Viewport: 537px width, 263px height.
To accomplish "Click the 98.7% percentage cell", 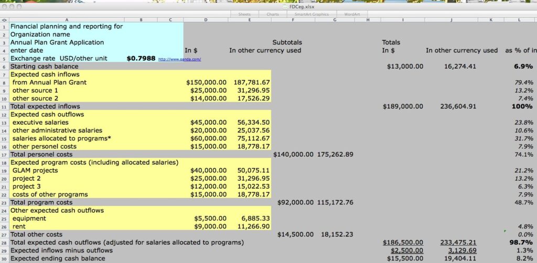I will (x=520, y=243).
